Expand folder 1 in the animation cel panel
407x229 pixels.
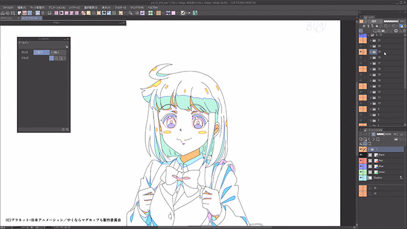point(369,149)
